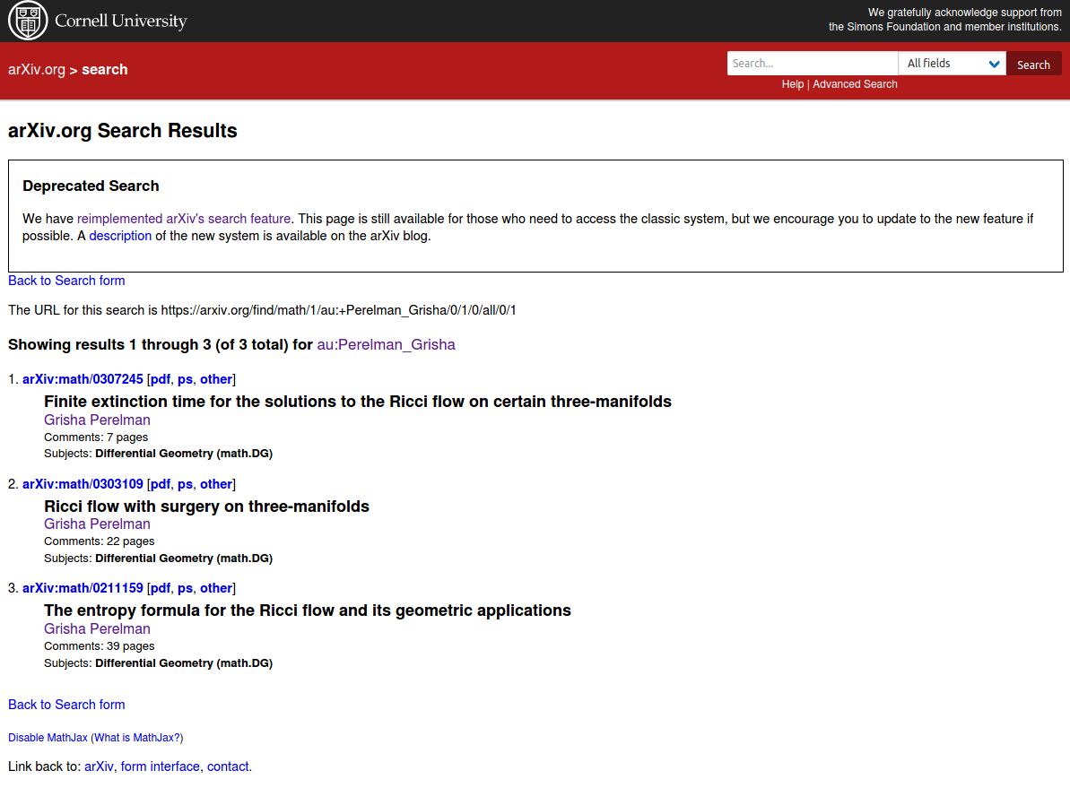Open abstract arXiv:math/0211159
Image resolution: width=1070 pixels, height=788 pixels.
pos(83,588)
